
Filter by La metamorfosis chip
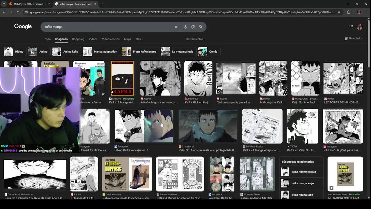(x=178, y=52)
